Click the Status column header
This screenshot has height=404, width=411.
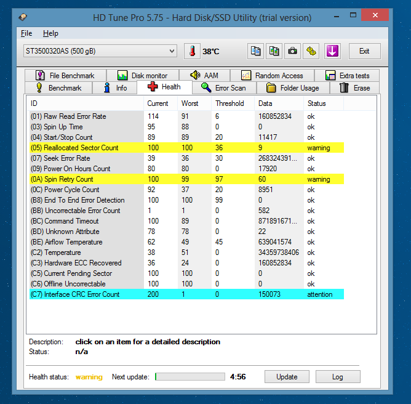324,103
